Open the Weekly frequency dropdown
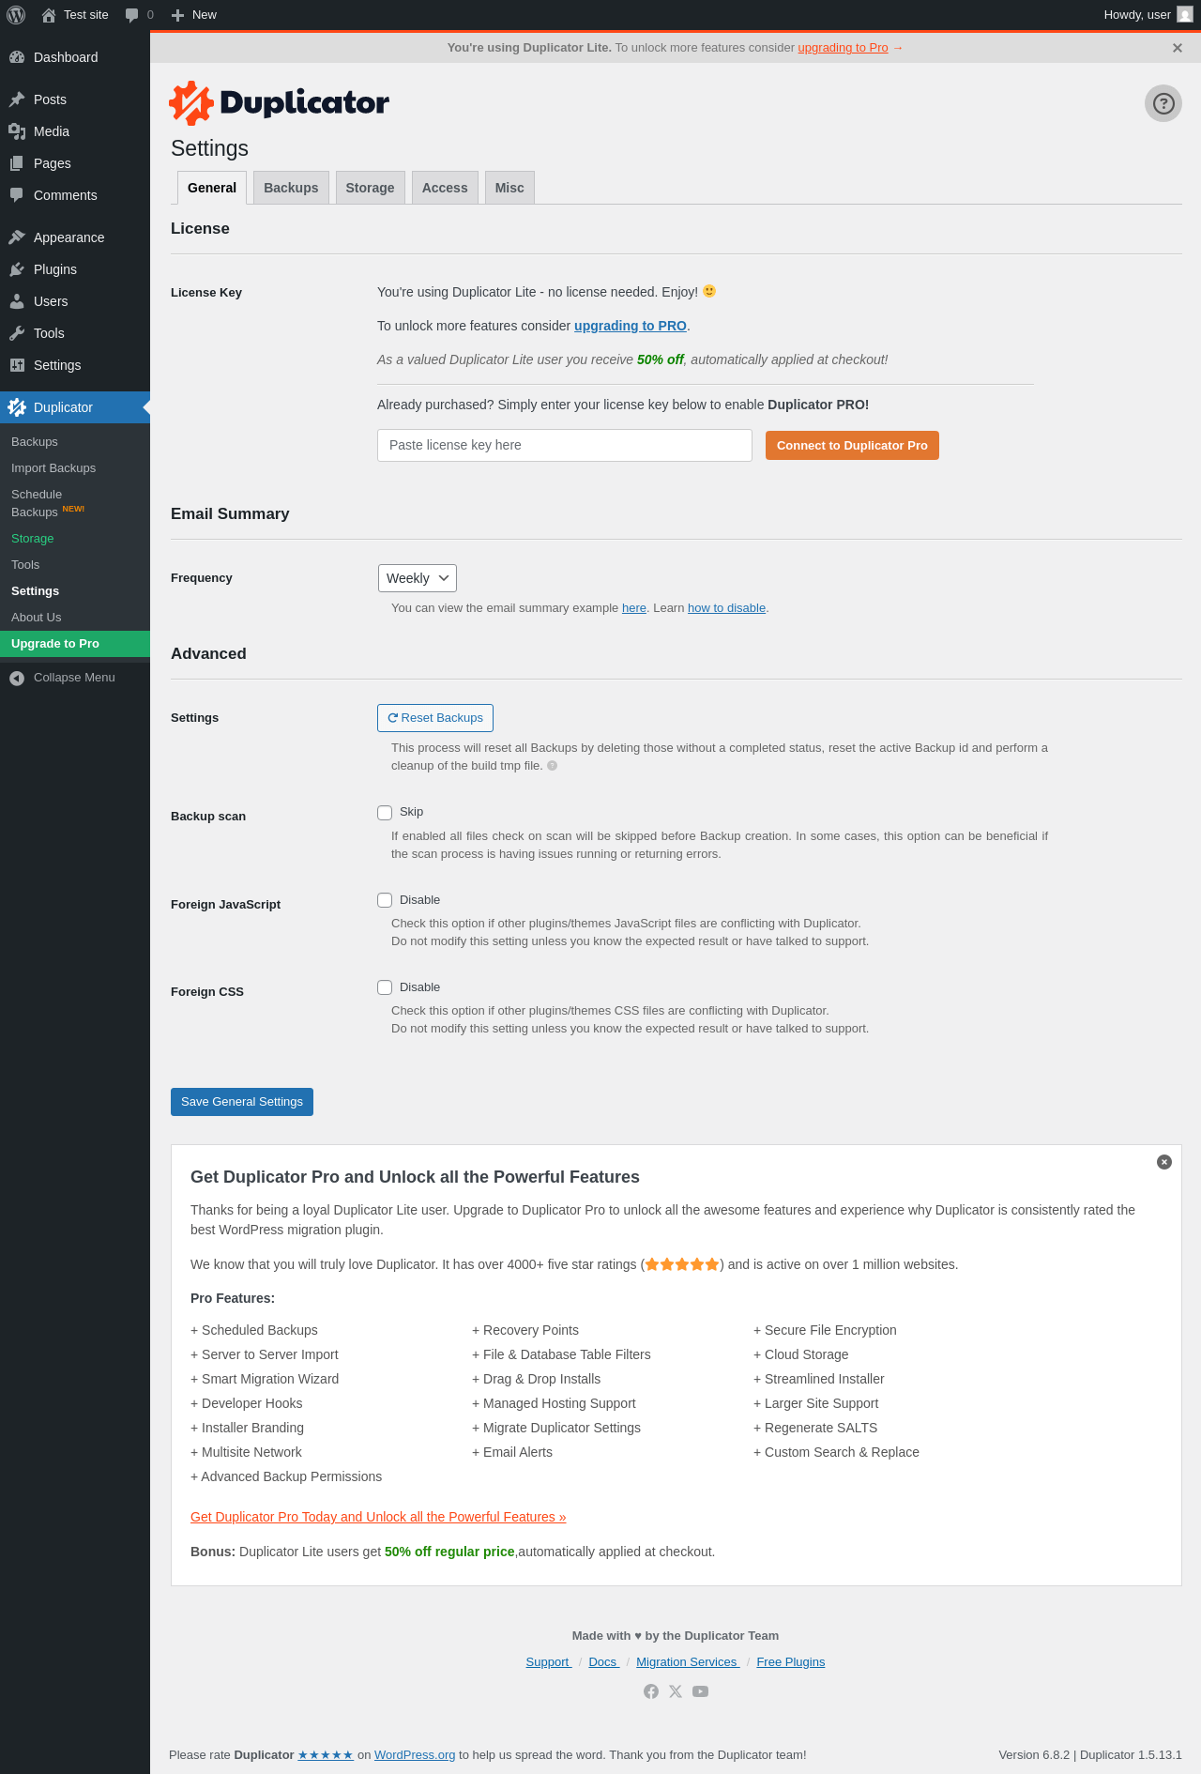This screenshot has width=1201, height=1774. click(x=418, y=578)
